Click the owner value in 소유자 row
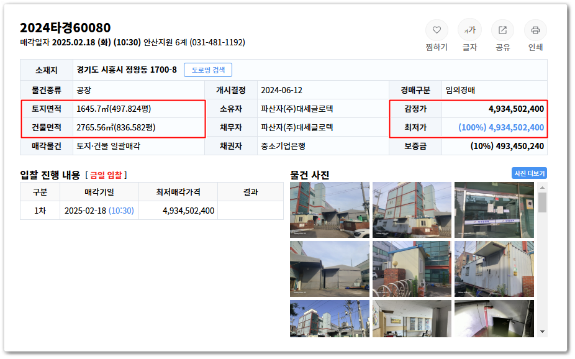Screen dimensions: 575x359 [297, 109]
